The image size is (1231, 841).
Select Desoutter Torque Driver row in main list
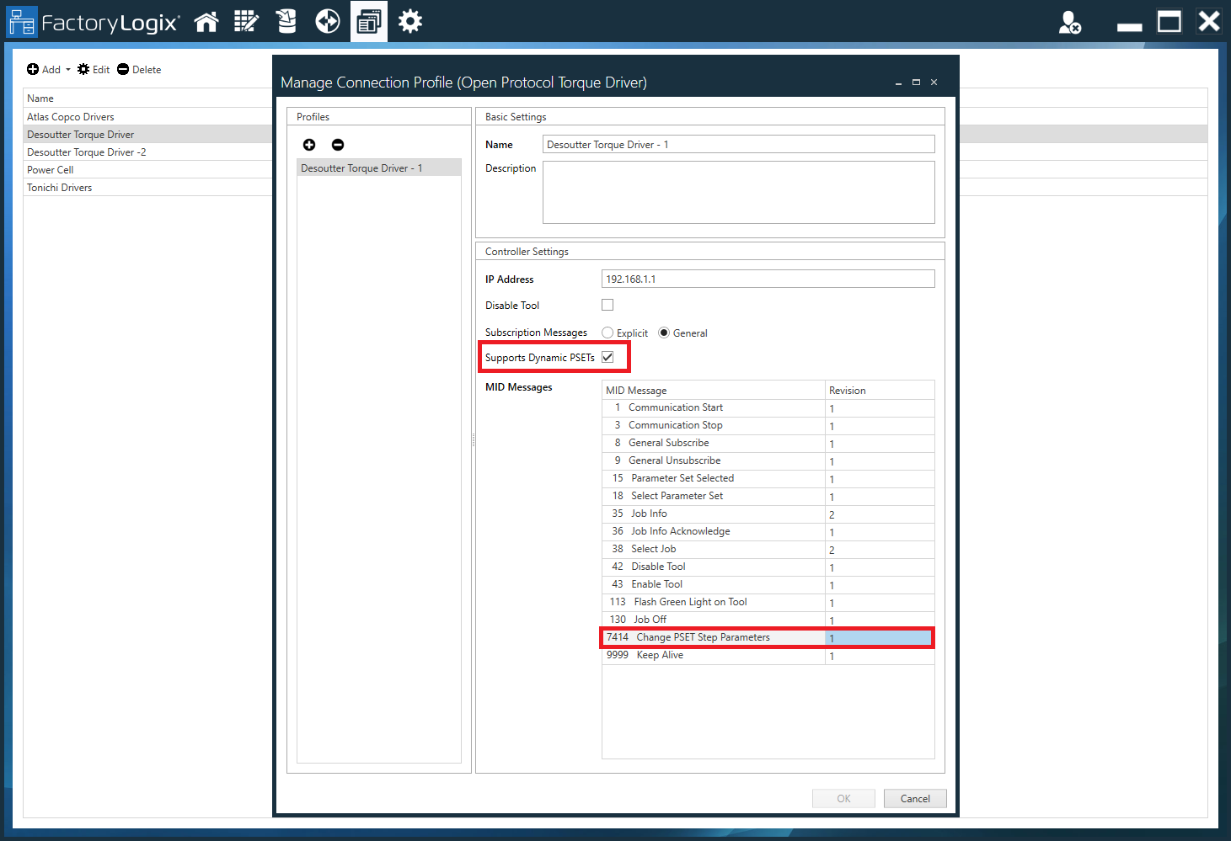click(148, 135)
